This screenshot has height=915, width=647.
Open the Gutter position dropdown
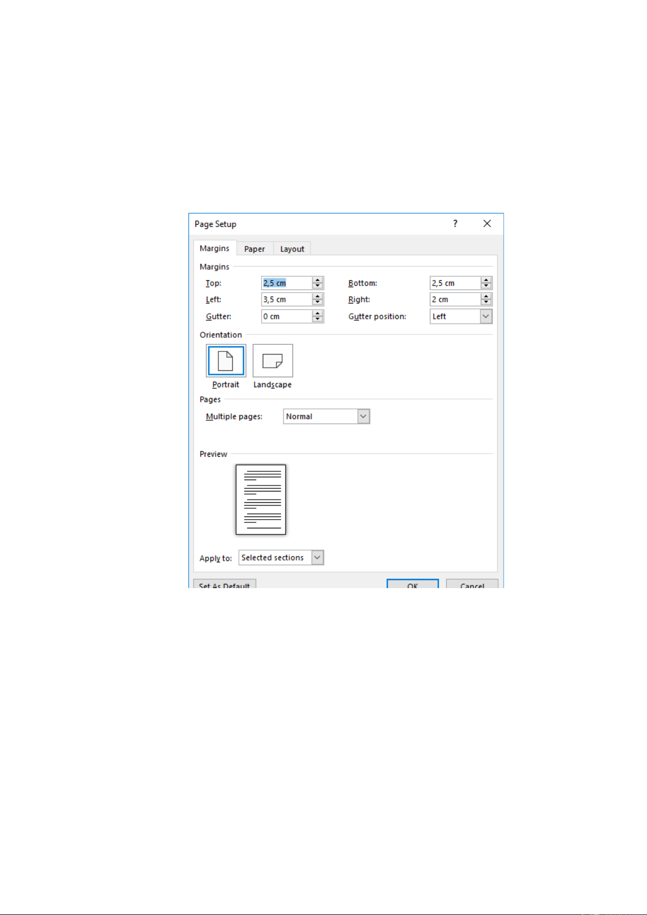(486, 316)
